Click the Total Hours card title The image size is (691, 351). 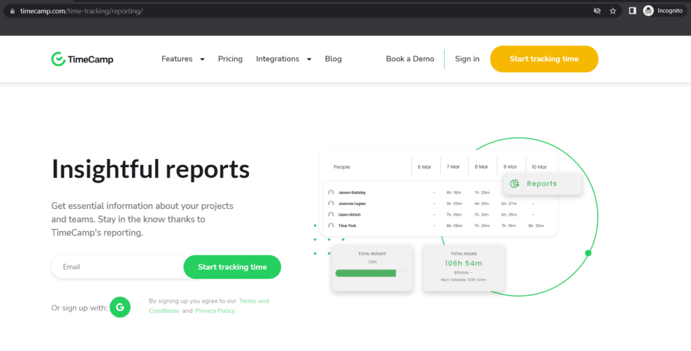point(464,254)
